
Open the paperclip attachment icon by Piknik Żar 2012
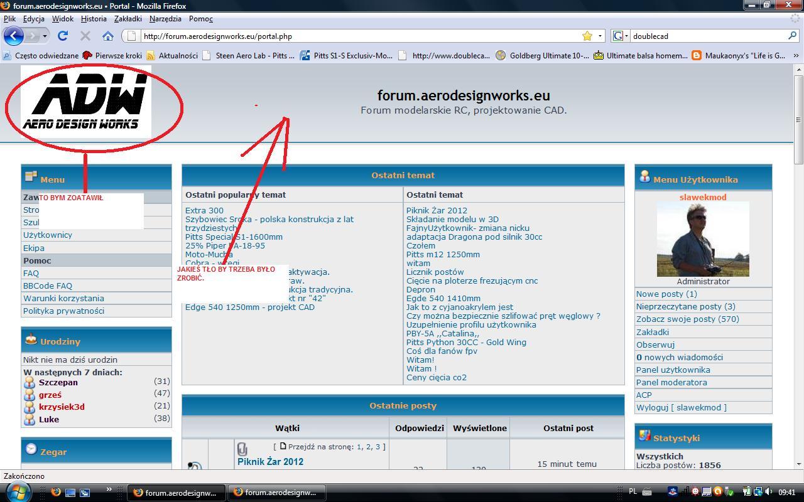(242, 449)
